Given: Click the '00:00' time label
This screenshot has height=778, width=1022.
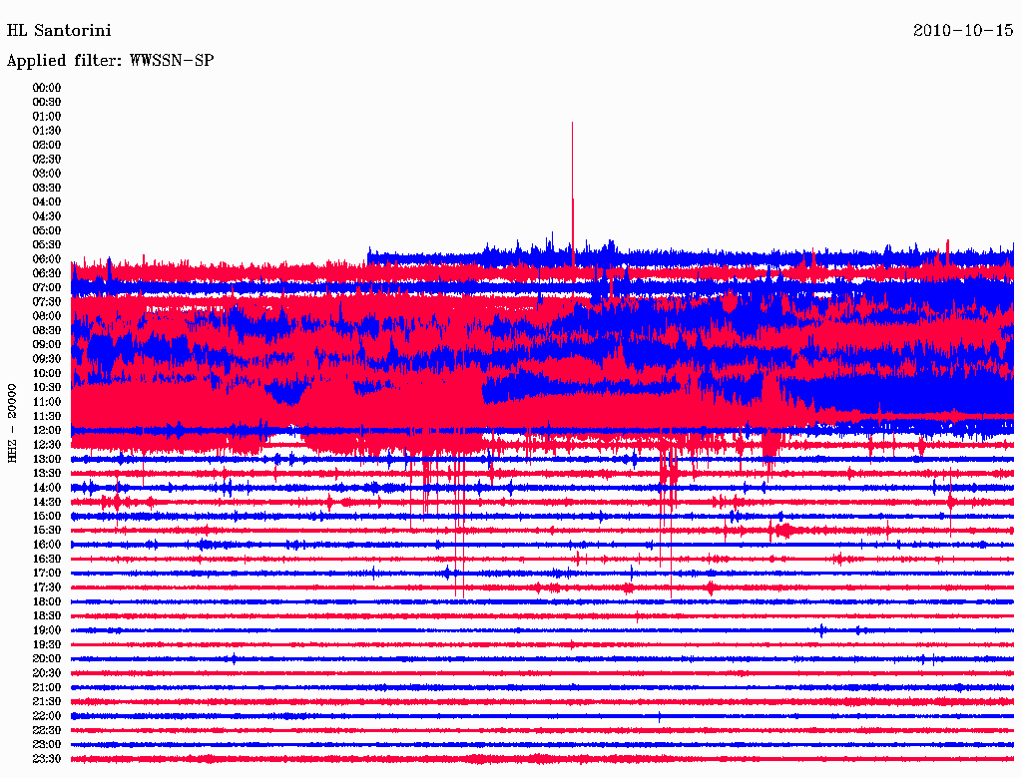Looking at the screenshot, I should point(47,88).
